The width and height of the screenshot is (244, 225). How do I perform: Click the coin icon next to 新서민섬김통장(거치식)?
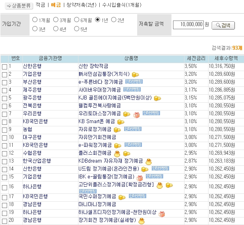[135, 75]
